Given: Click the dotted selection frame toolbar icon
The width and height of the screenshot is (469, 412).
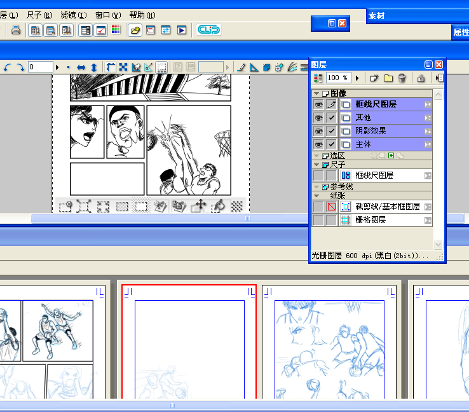Looking at the screenshot, I should (x=162, y=67).
